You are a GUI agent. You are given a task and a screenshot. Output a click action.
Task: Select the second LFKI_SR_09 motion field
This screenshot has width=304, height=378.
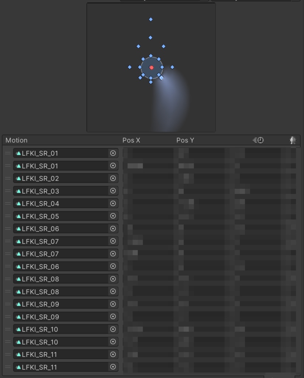(61, 317)
